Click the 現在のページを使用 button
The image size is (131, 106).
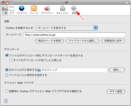point(50,41)
